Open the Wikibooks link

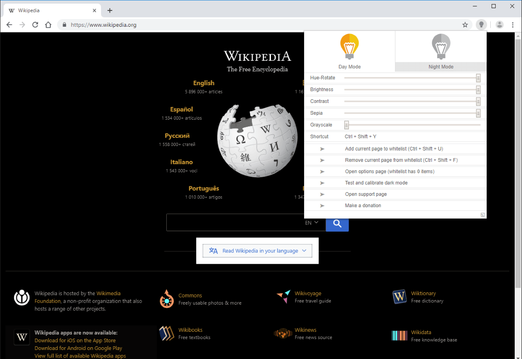coord(190,330)
